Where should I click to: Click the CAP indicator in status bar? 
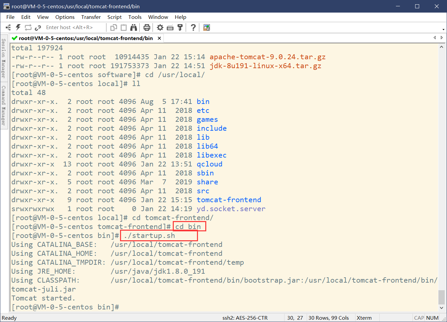(x=419, y=318)
